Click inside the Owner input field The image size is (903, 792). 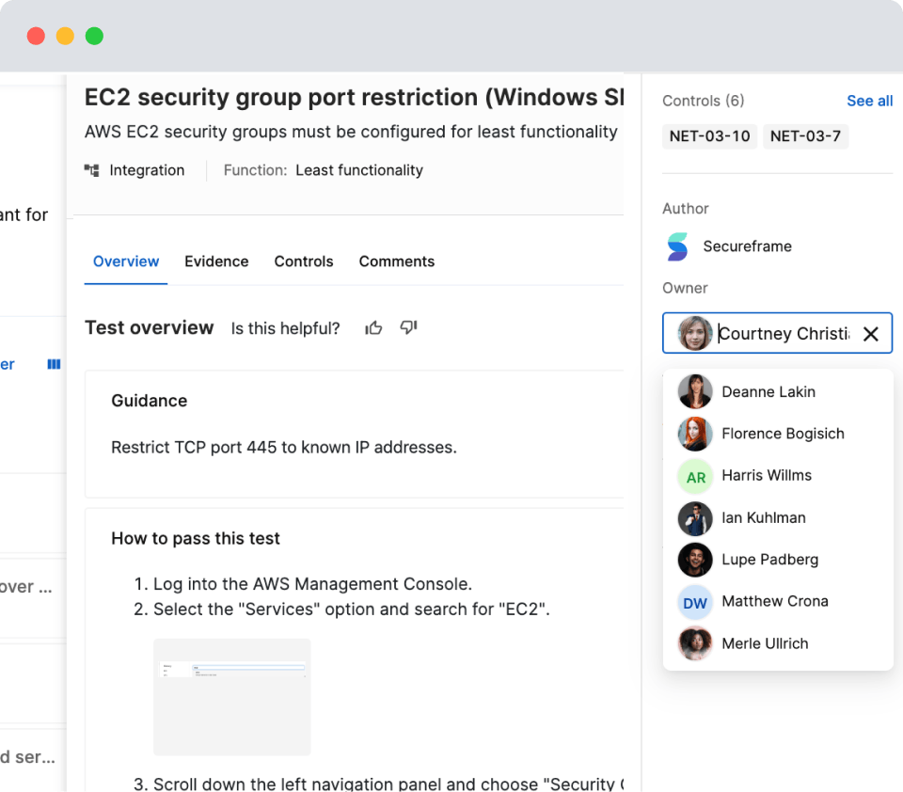(x=783, y=334)
